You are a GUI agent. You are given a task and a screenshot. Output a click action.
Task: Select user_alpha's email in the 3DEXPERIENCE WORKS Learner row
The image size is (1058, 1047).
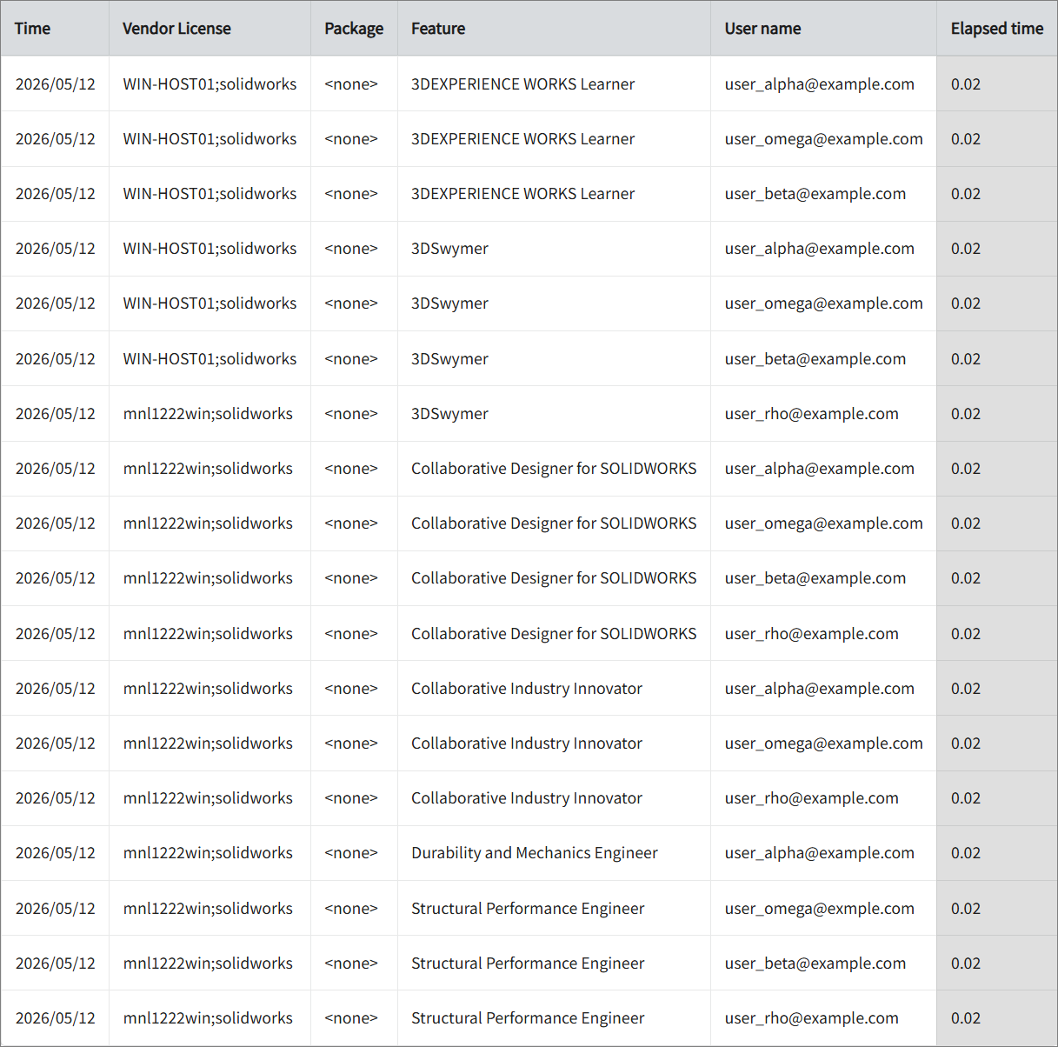(820, 84)
